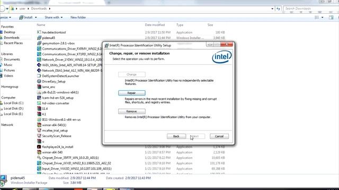
Task: Sort files by Type column header
Action: coord(180,25)
